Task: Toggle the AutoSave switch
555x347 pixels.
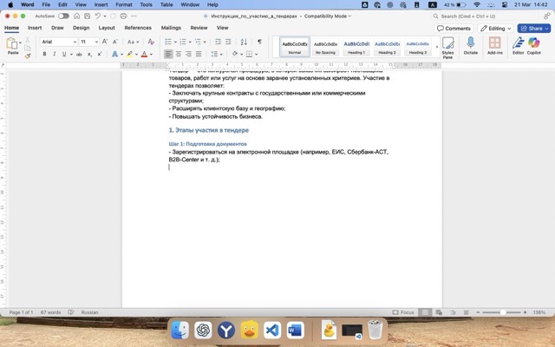Action: point(63,16)
